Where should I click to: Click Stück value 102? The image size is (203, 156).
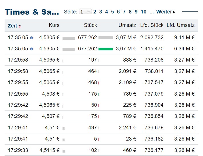pyautogui.click(x=93, y=150)
